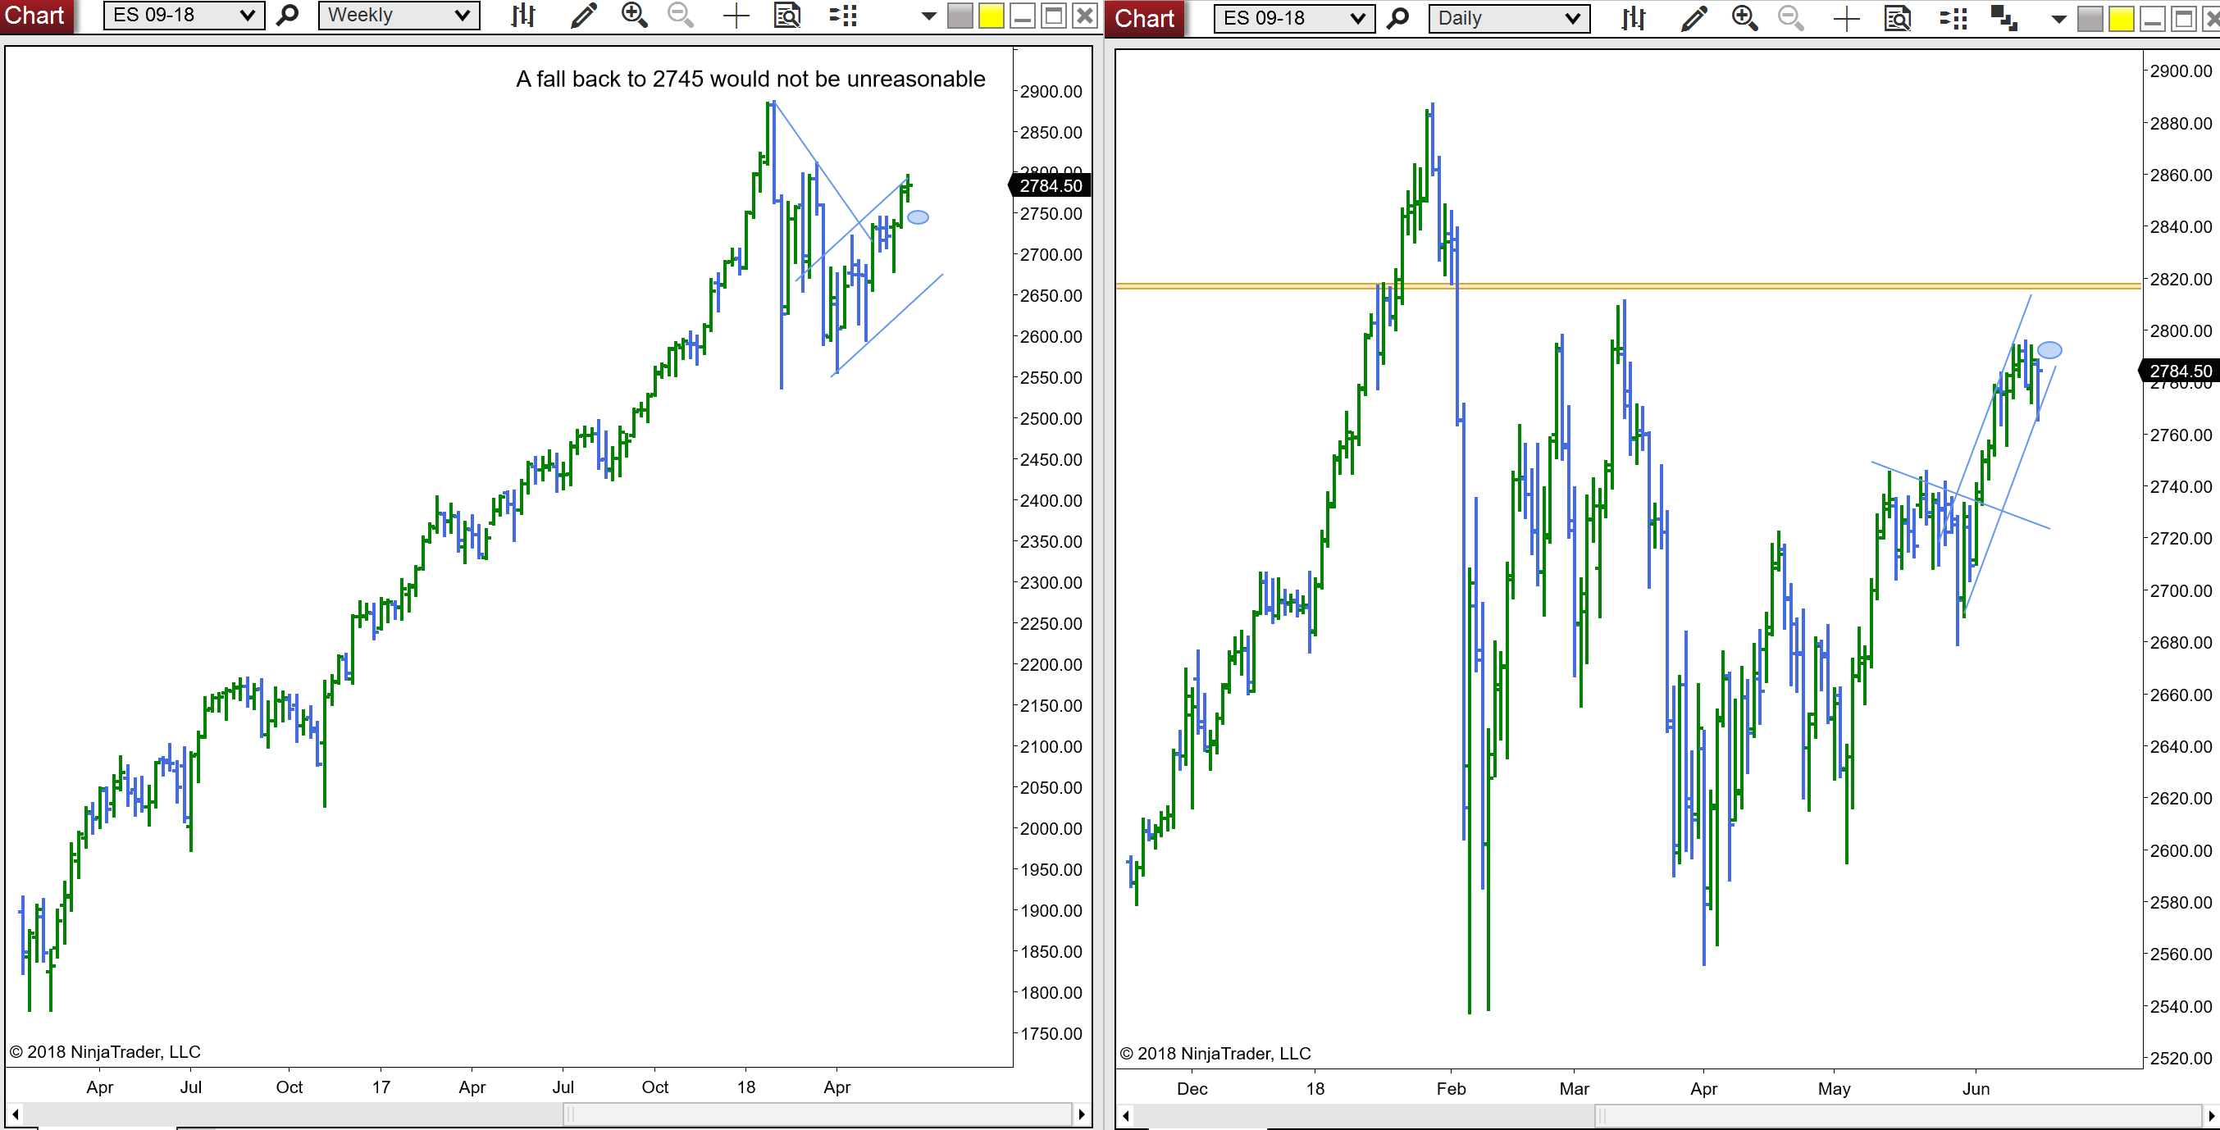The height and width of the screenshot is (1130, 2220).
Task: Click 2784.50 price marker on Weekly chart
Action: pos(1050,185)
